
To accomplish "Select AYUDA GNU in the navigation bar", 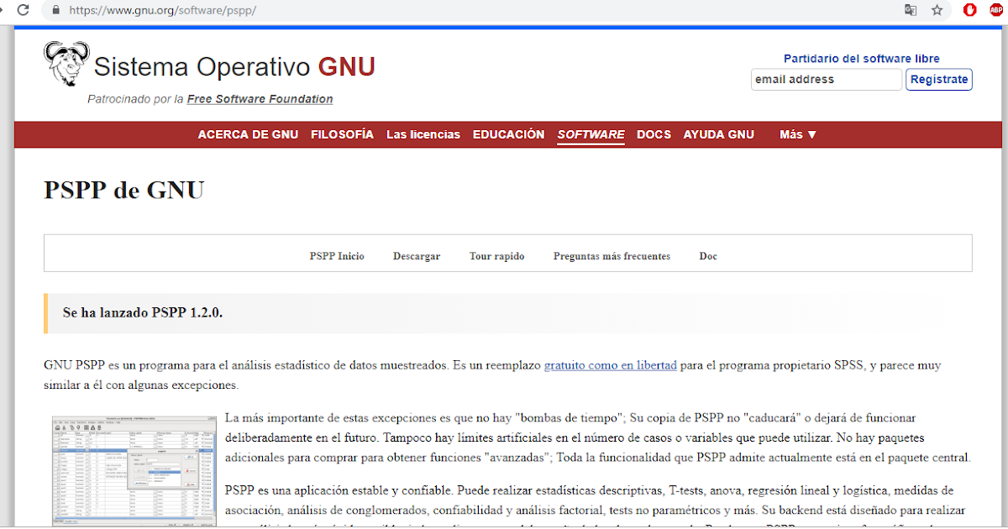I will coord(718,134).
